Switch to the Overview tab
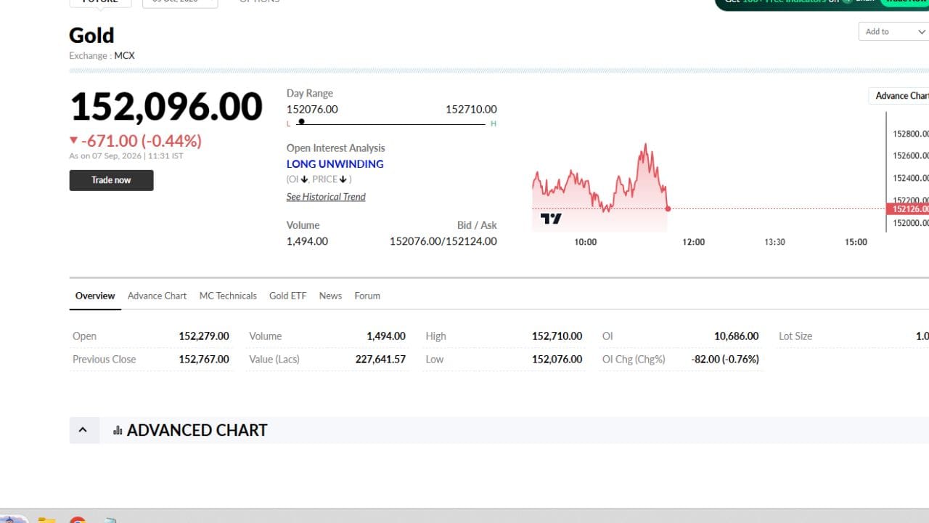Viewport: 929px width, 523px height. pos(95,296)
